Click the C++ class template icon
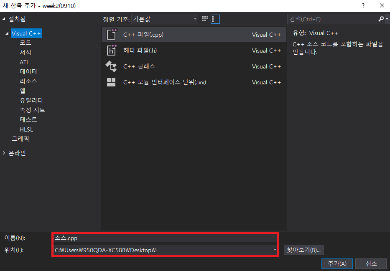This screenshot has width=390, height=271. coord(111,66)
